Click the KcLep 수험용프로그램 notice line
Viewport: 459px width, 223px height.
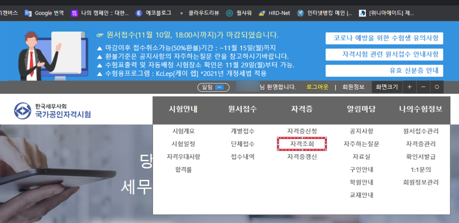click(x=182, y=73)
